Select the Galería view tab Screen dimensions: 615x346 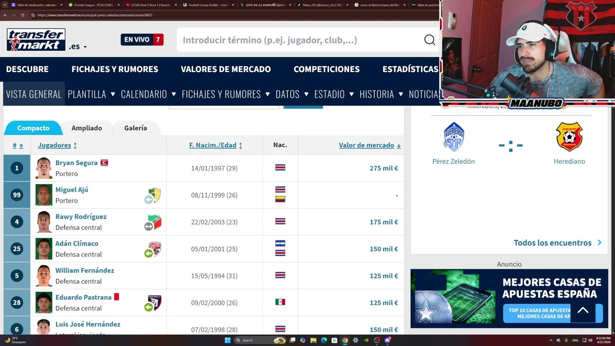point(135,128)
